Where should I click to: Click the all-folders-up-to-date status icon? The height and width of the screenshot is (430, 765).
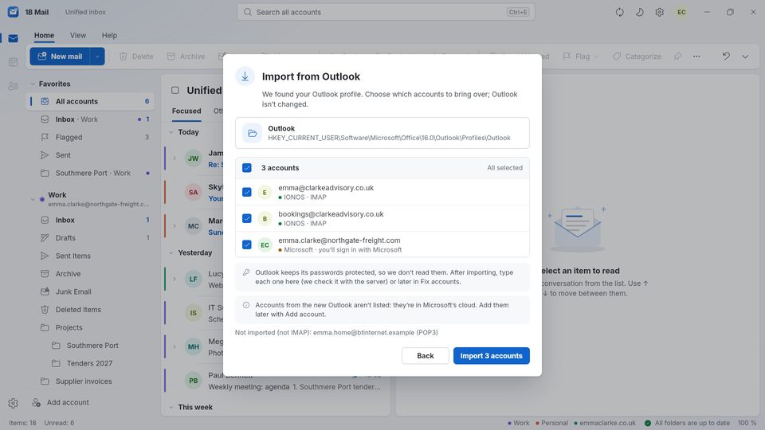tap(648, 423)
